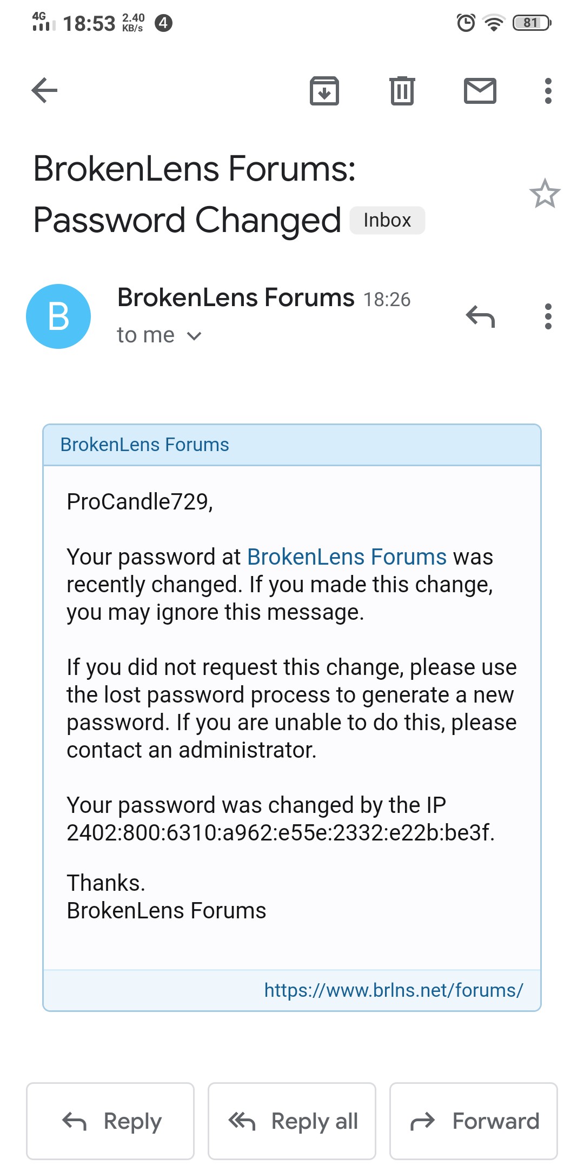Screen dimensions: 584x1165
Task: Delete email with trash icon
Action: click(x=402, y=90)
